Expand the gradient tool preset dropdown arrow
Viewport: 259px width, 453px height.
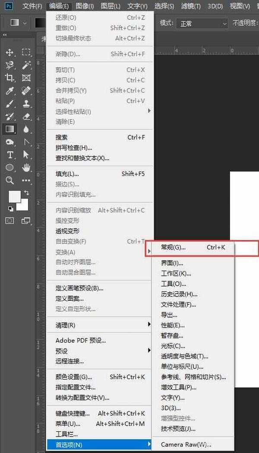pos(24,23)
